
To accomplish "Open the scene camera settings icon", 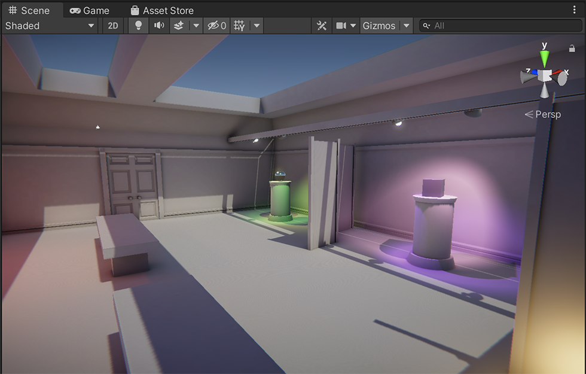I will click(341, 26).
